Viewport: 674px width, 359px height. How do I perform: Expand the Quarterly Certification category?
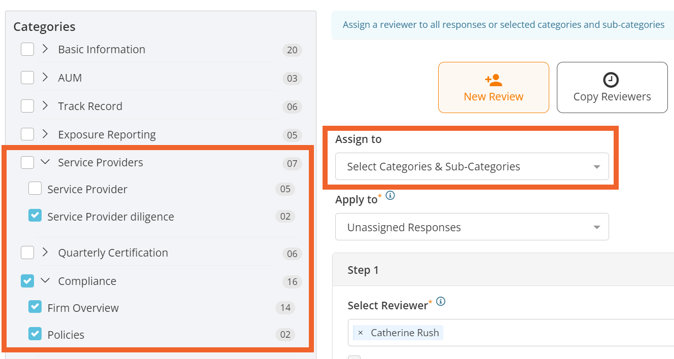pos(45,253)
